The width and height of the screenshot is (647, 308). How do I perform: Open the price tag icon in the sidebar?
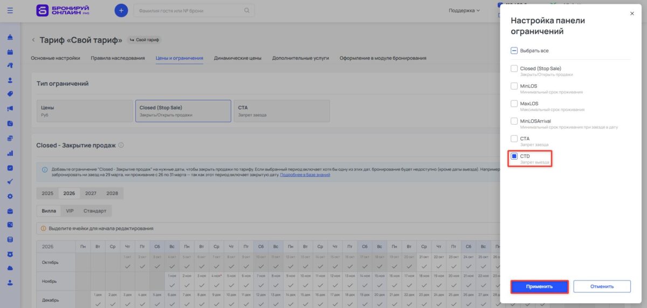[x=10, y=94]
